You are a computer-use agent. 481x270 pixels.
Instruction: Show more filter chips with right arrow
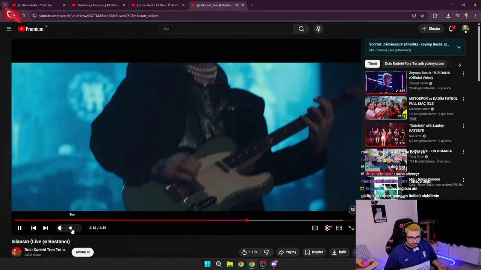point(459,65)
